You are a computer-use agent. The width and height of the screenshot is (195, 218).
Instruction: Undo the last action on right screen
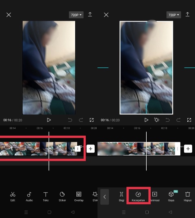click(x=167, y=120)
